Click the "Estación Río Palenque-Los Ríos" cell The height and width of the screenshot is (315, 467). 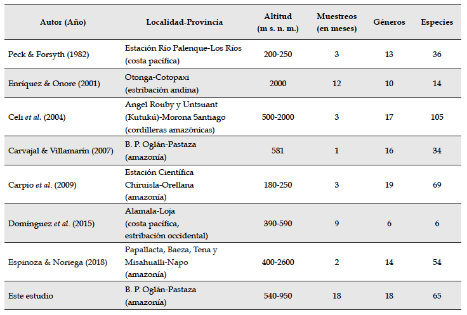tap(183, 48)
